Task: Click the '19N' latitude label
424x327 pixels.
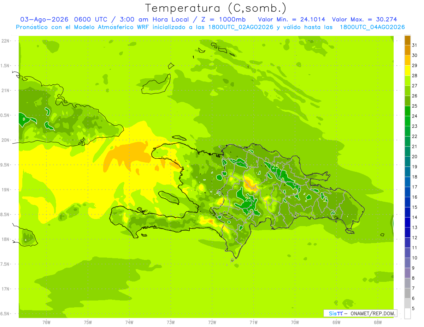Action: 6,190
